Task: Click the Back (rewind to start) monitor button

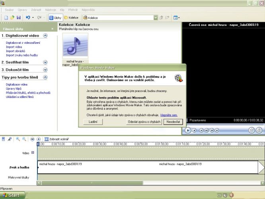Action: 201,131
